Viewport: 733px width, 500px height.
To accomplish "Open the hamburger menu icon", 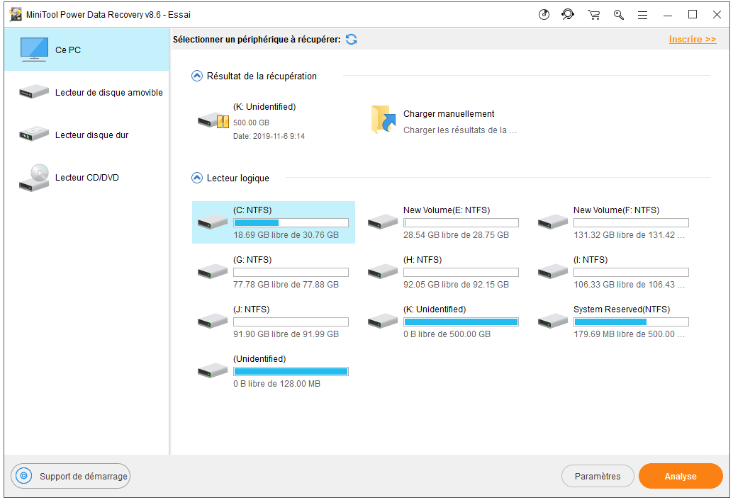I will [x=643, y=15].
